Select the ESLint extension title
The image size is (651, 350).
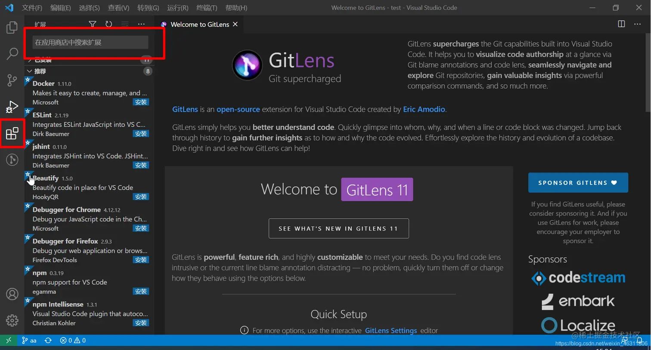(42, 115)
